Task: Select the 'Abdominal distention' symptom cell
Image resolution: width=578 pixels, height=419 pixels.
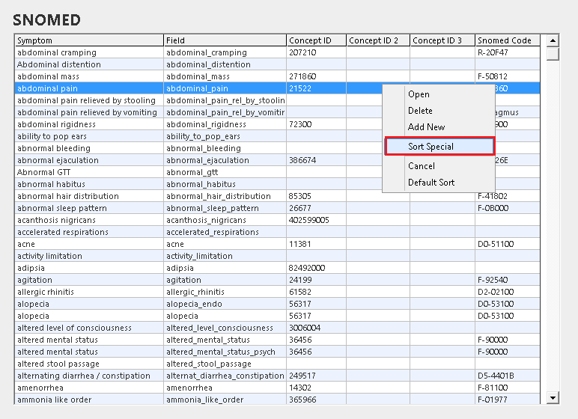Action: [89, 64]
